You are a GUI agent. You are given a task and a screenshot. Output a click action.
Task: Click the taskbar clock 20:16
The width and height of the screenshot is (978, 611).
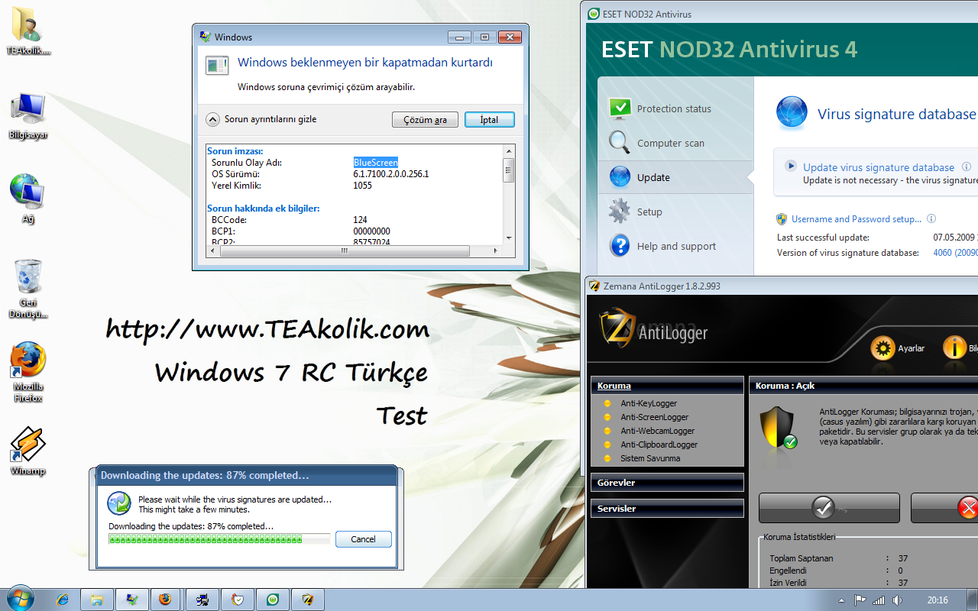(938, 600)
